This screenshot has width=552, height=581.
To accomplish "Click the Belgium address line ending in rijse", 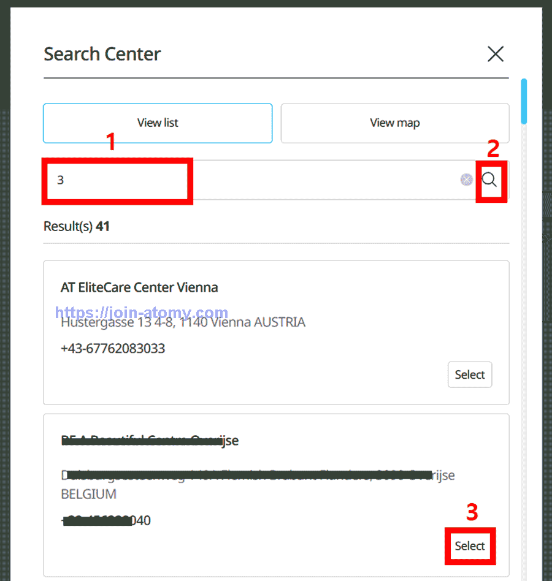I will pyautogui.click(x=258, y=476).
